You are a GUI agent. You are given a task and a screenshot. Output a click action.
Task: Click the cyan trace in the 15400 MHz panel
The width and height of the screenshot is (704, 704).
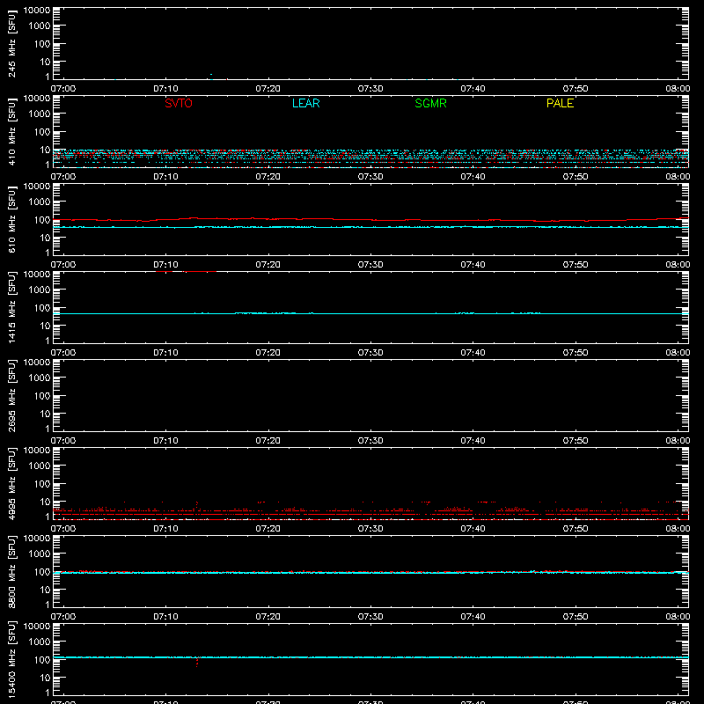370,657
